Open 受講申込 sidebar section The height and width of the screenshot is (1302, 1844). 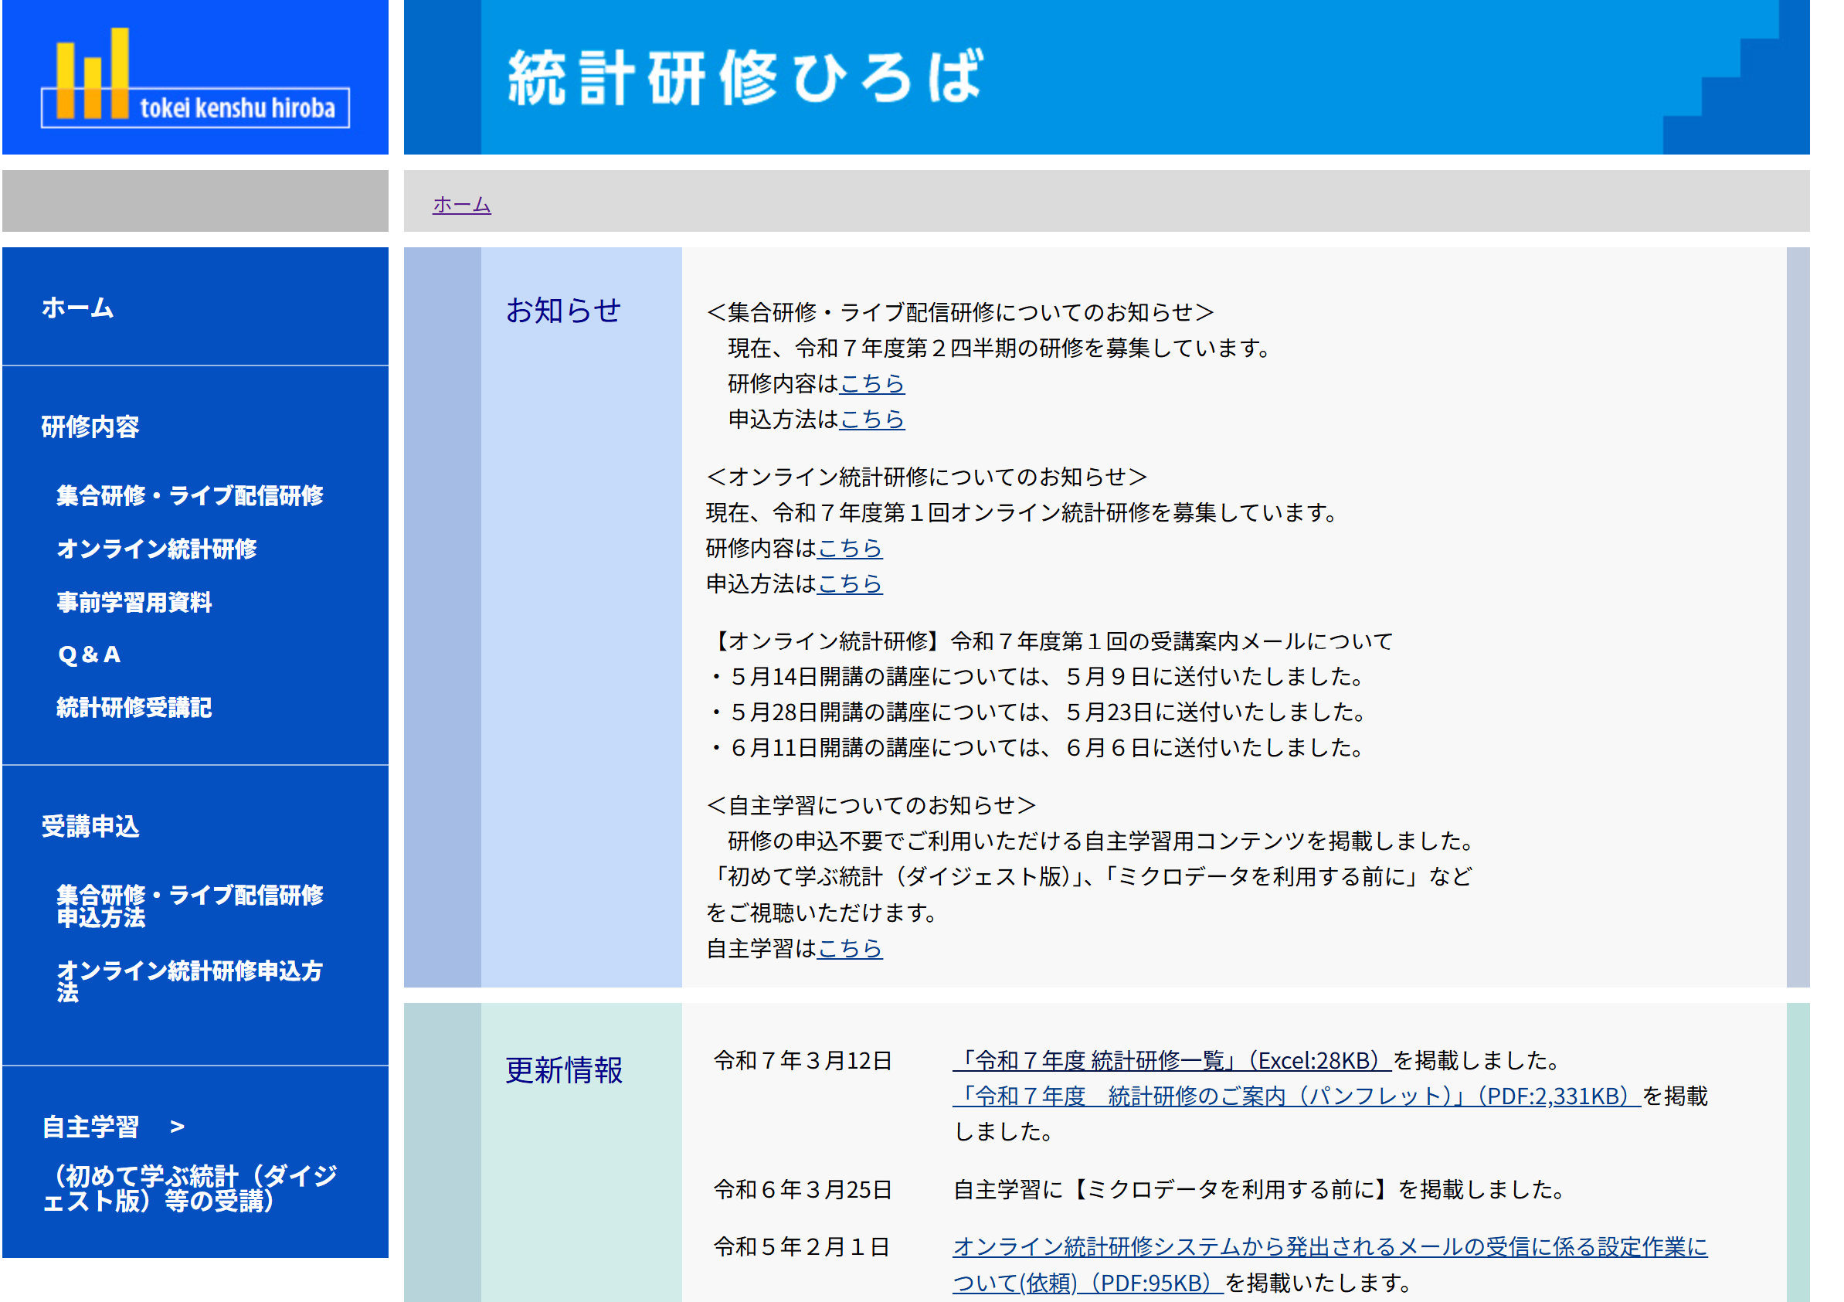(90, 826)
